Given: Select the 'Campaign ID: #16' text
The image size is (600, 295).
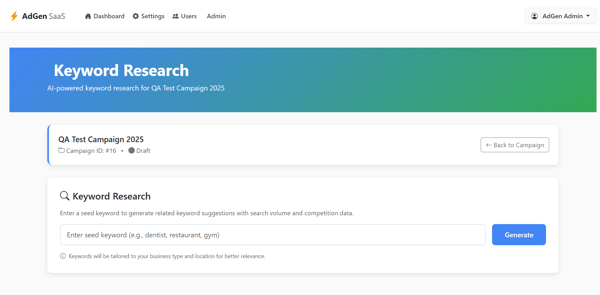Looking at the screenshot, I should coord(91,151).
